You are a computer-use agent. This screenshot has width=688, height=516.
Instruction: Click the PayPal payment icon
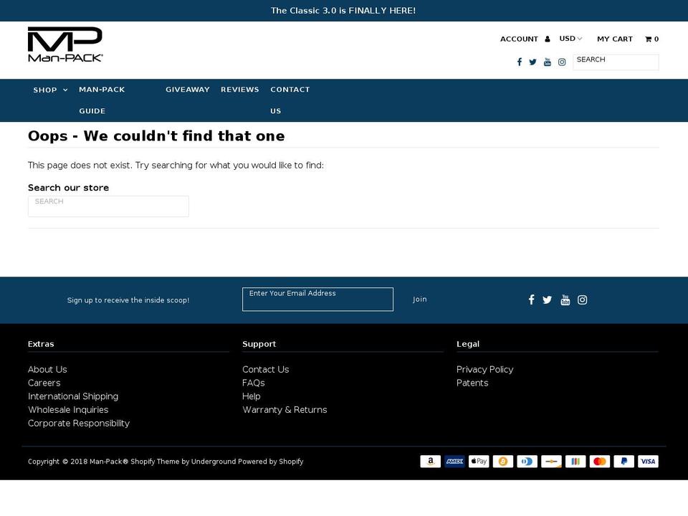click(x=623, y=461)
